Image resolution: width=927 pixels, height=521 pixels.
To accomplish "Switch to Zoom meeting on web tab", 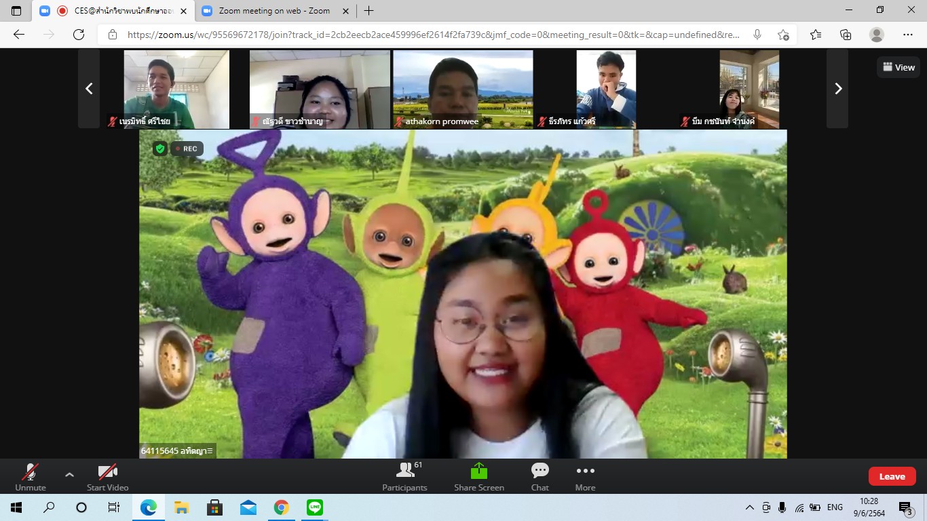I will pyautogui.click(x=274, y=11).
